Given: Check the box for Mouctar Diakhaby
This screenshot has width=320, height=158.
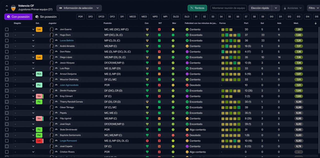Looking at the screenshot, I should coord(7,80).
